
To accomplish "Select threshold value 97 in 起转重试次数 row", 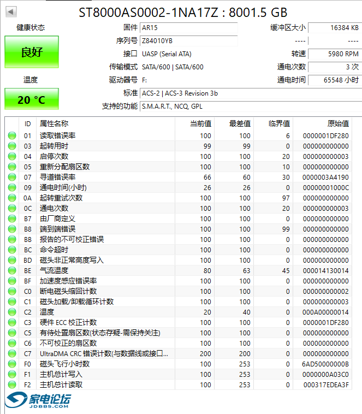I will pos(286,198).
